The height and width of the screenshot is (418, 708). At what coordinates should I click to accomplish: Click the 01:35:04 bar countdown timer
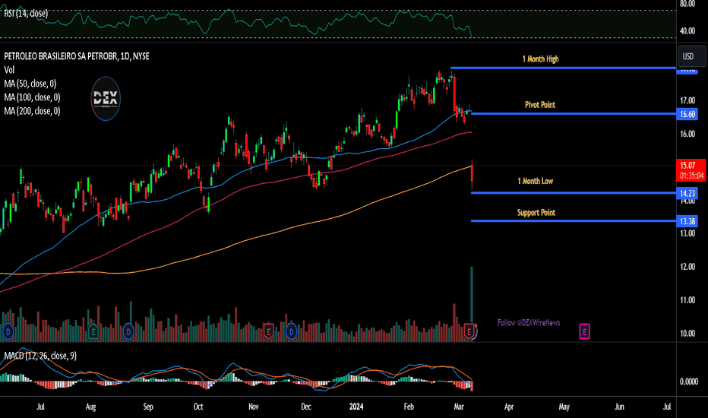(691, 176)
